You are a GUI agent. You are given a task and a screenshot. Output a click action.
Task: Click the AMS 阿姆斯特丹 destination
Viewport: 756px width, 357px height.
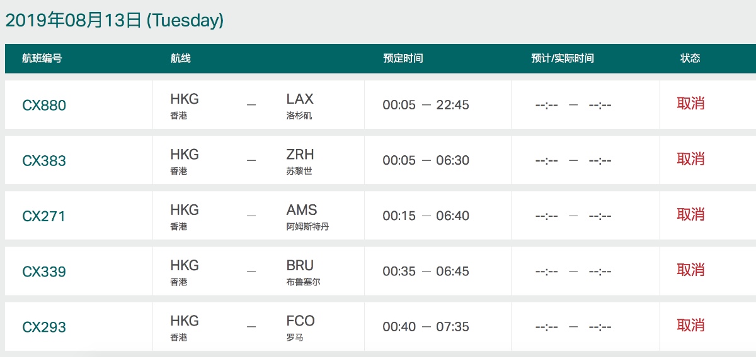click(x=307, y=216)
